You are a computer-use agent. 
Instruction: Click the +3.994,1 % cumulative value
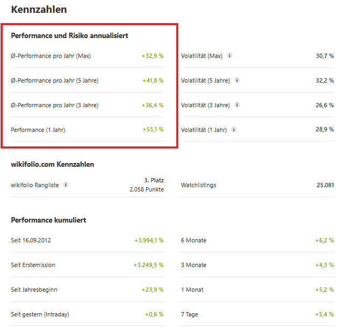[x=149, y=240]
